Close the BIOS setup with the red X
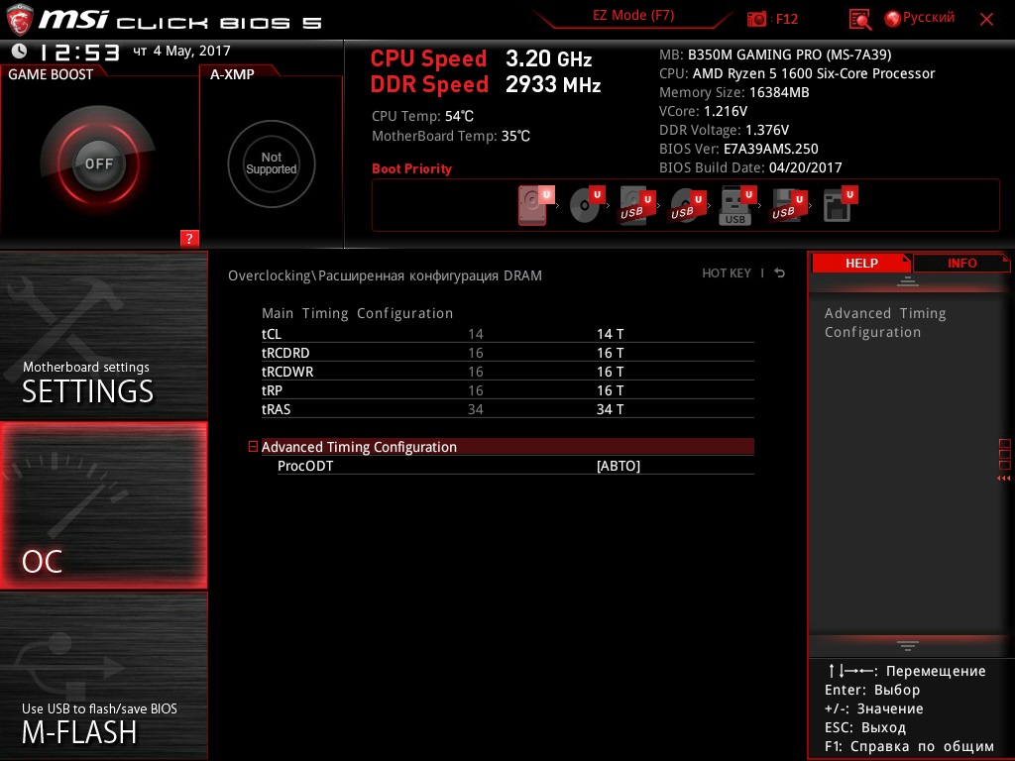Screen dimensions: 1015x761 (986, 20)
